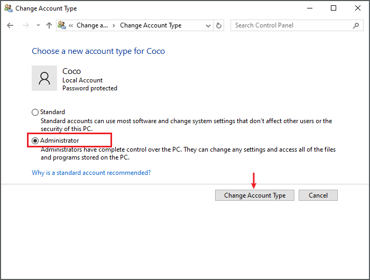The width and height of the screenshot is (370, 280).
Task: Click the breadcrumb separator arrow after "Change a..."
Action: click(x=114, y=25)
